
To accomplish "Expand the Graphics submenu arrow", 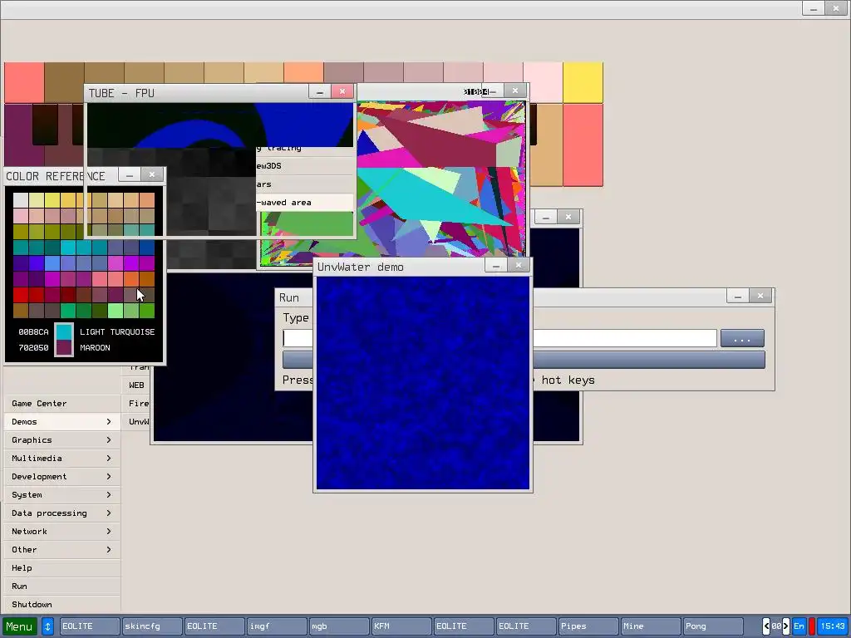I will [x=109, y=440].
